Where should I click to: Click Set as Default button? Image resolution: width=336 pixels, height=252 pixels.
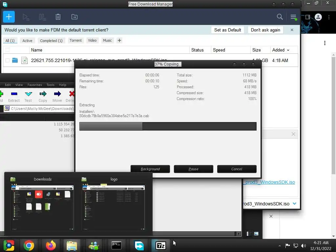tap(228, 30)
